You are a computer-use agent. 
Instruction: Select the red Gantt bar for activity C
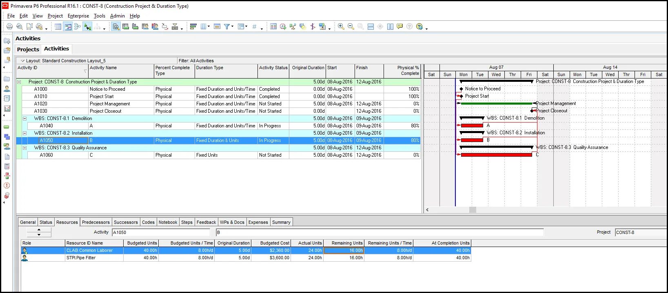496,155
